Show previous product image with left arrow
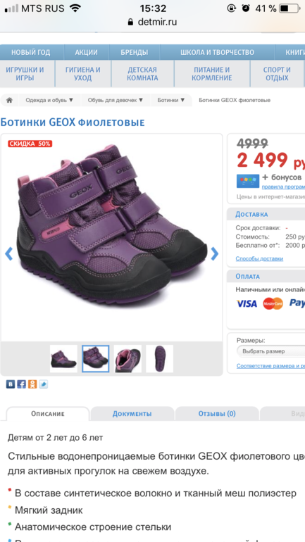 pyautogui.click(x=8, y=253)
